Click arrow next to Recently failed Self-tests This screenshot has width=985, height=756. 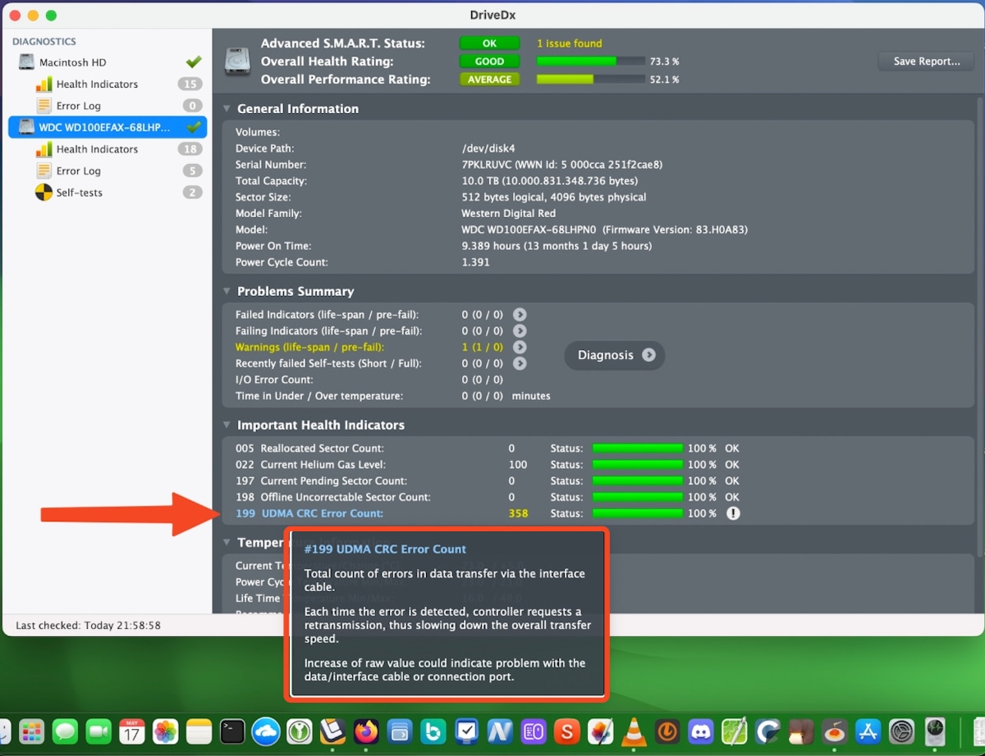click(520, 363)
